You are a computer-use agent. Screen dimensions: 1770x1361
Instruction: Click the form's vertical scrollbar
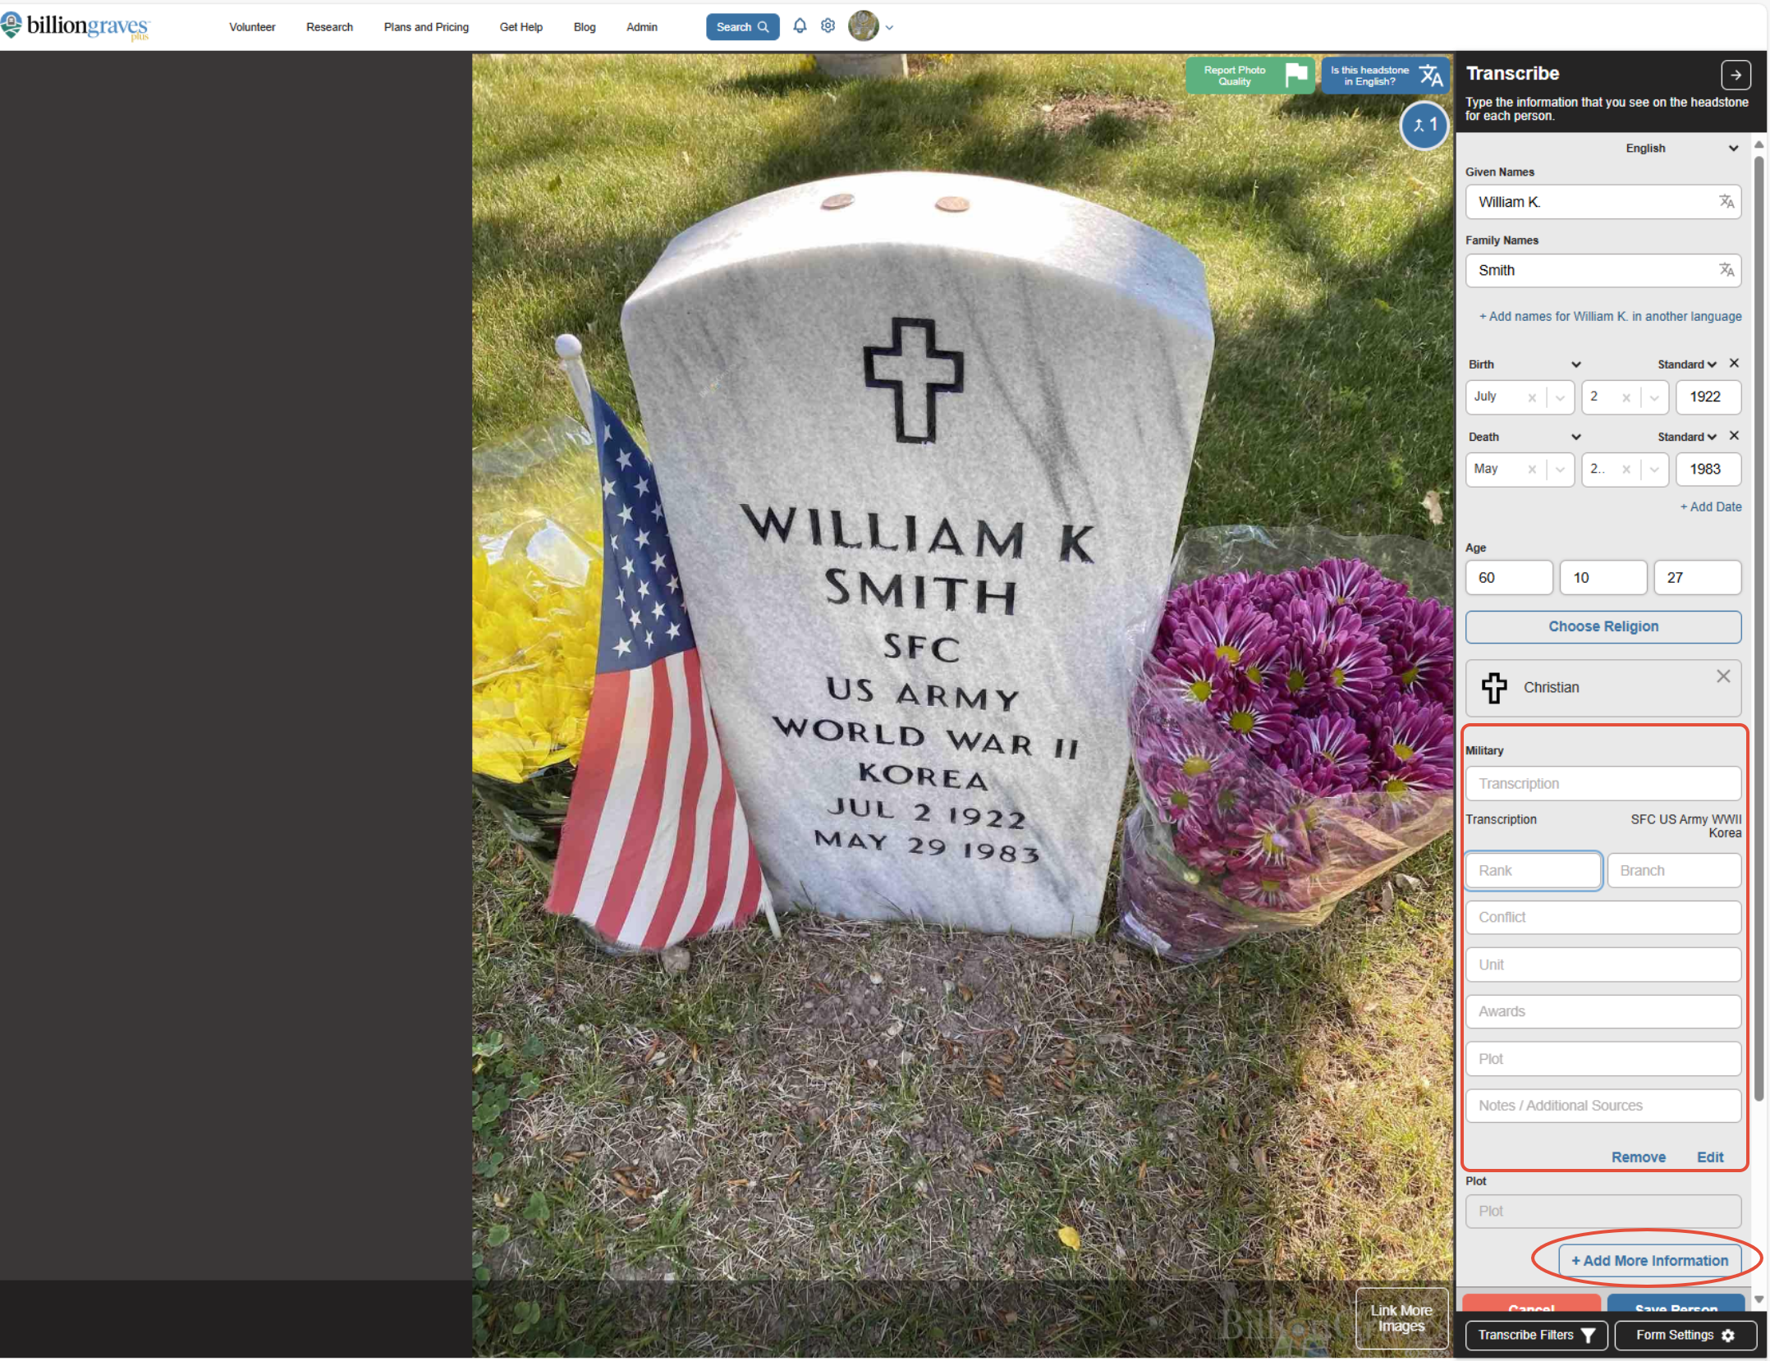point(1758,624)
